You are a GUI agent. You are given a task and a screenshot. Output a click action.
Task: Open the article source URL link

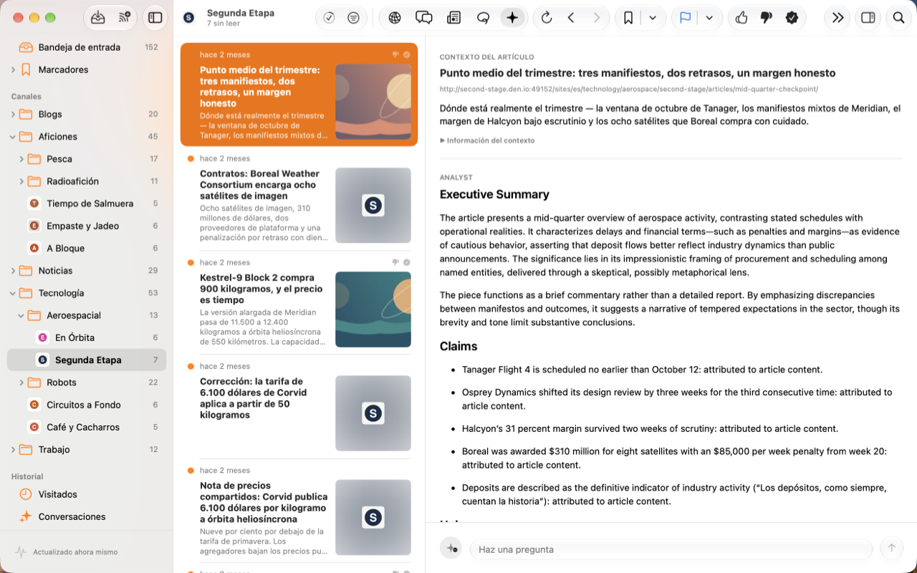[x=629, y=90]
